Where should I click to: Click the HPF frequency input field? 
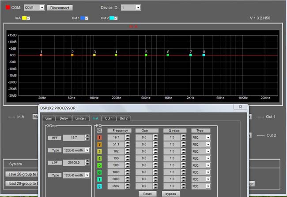pyautogui.click(x=73, y=138)
